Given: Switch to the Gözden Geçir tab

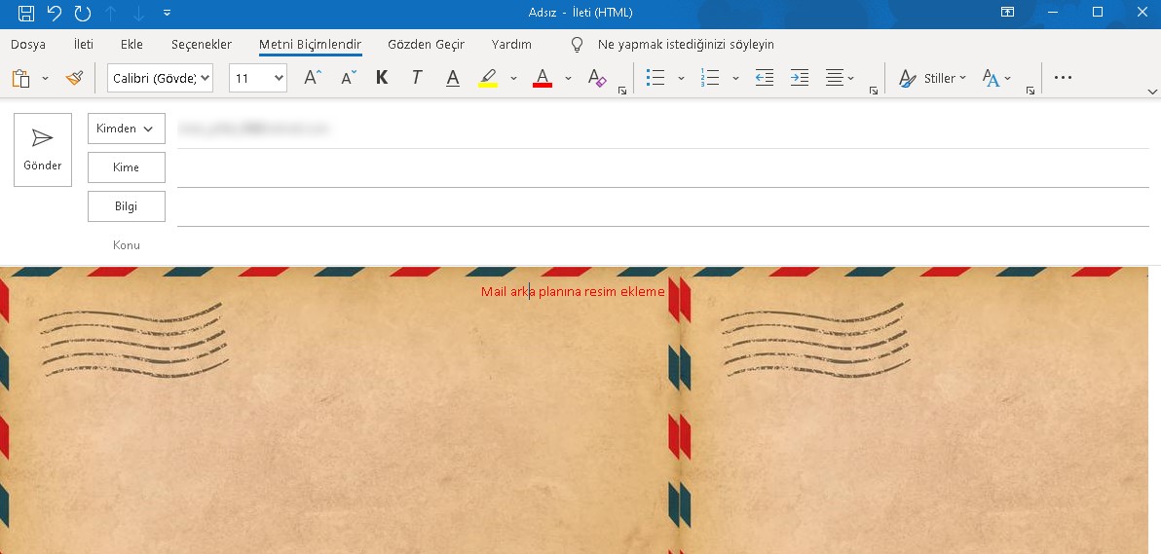Looking at the screenshot, I should (426, 45).
